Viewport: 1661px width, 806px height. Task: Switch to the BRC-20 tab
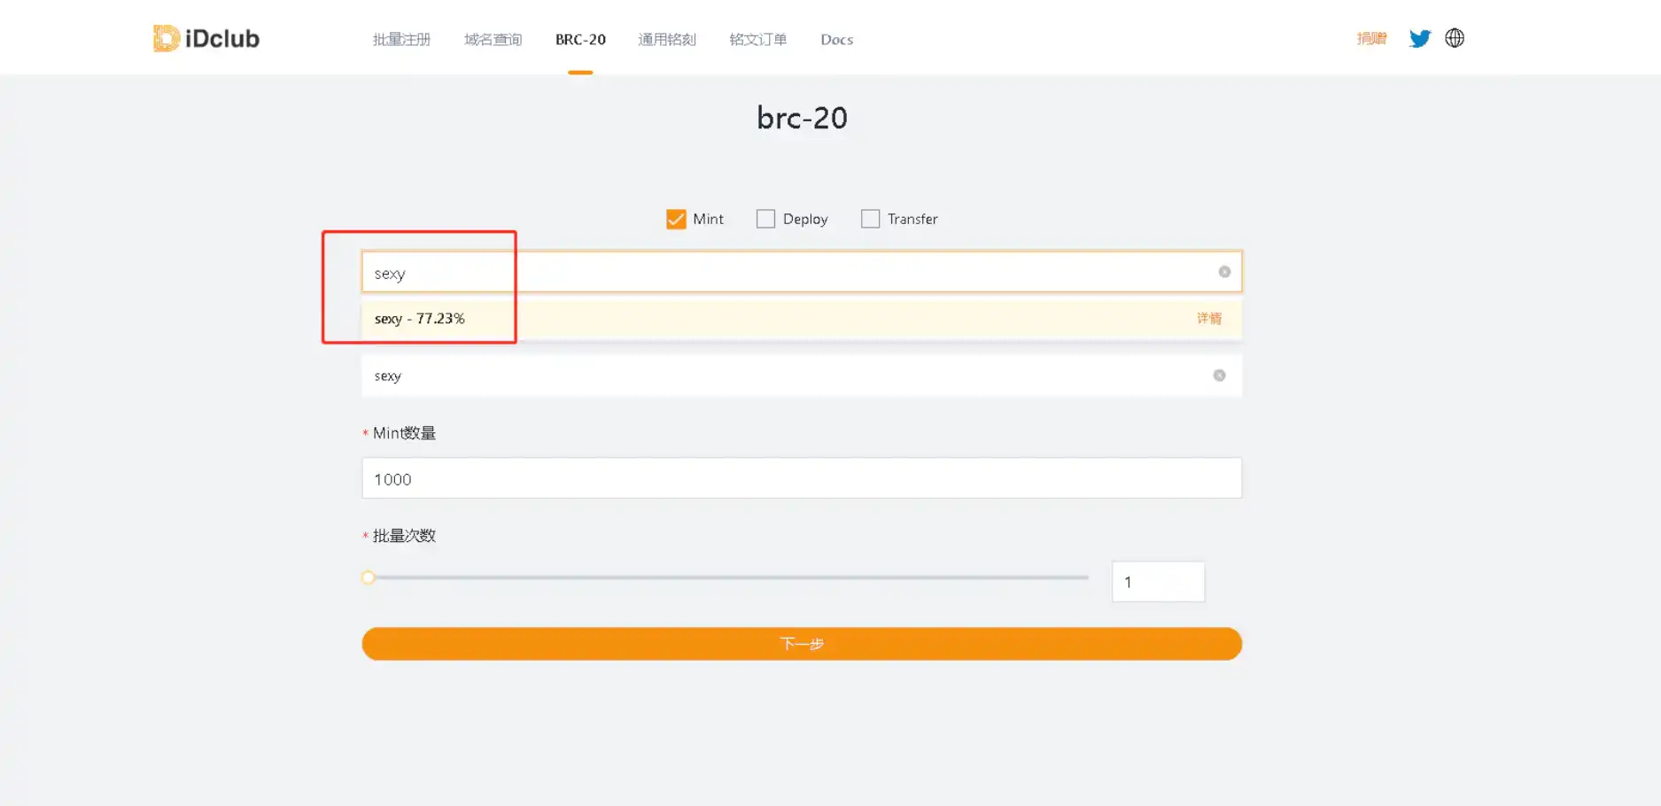[x=580, y=39]
